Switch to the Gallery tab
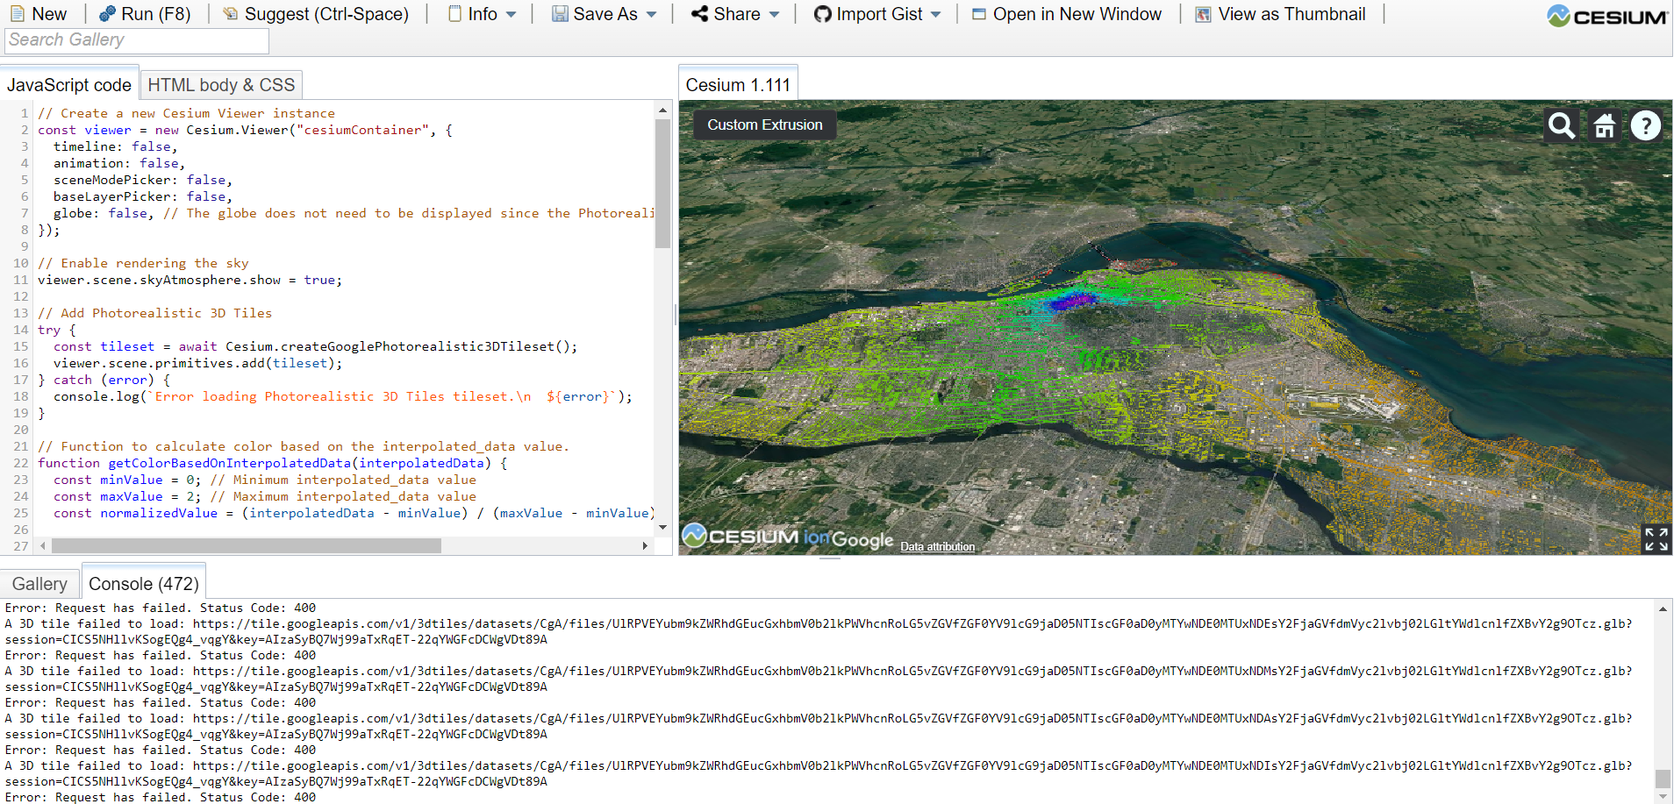The height and width of the screenshot is (804, 1674). pos(39,584)
